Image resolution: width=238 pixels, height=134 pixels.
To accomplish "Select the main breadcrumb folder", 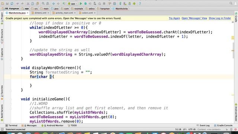I will click(45, 9).
